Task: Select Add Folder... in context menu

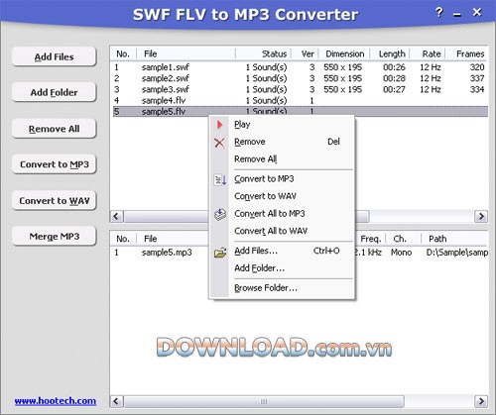Action: click(x=283, y=268)
